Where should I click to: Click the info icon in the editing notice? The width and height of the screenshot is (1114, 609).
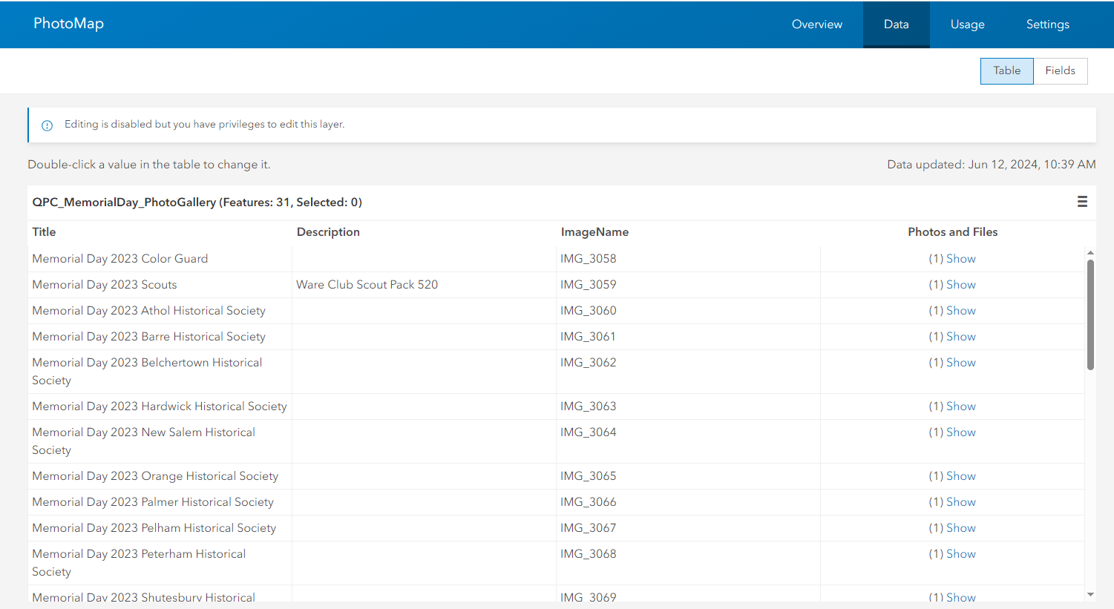coord(47,125)
